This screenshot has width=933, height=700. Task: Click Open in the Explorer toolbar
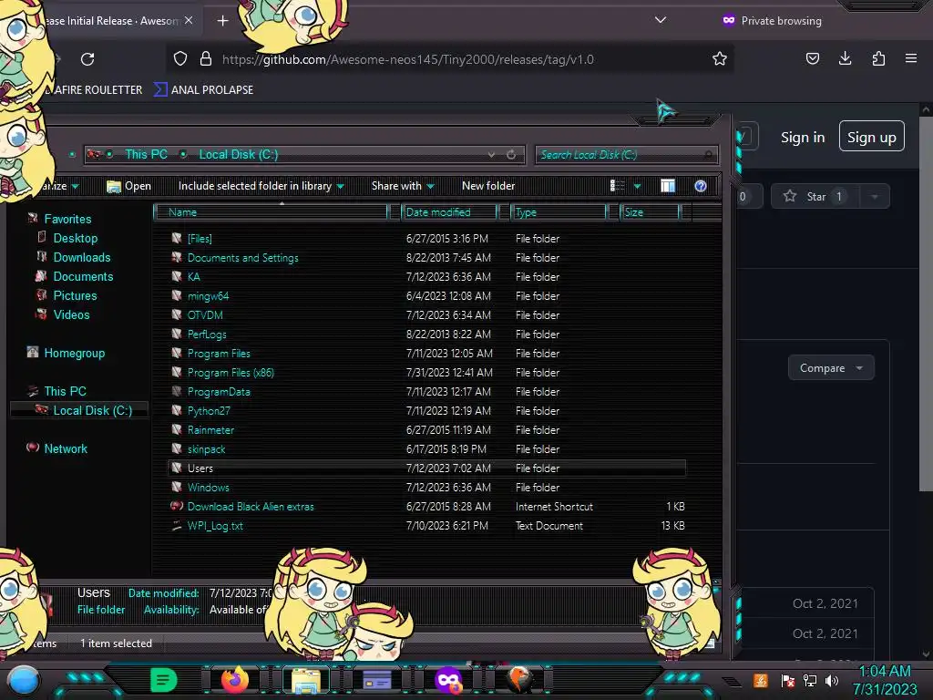pos(128,186)
